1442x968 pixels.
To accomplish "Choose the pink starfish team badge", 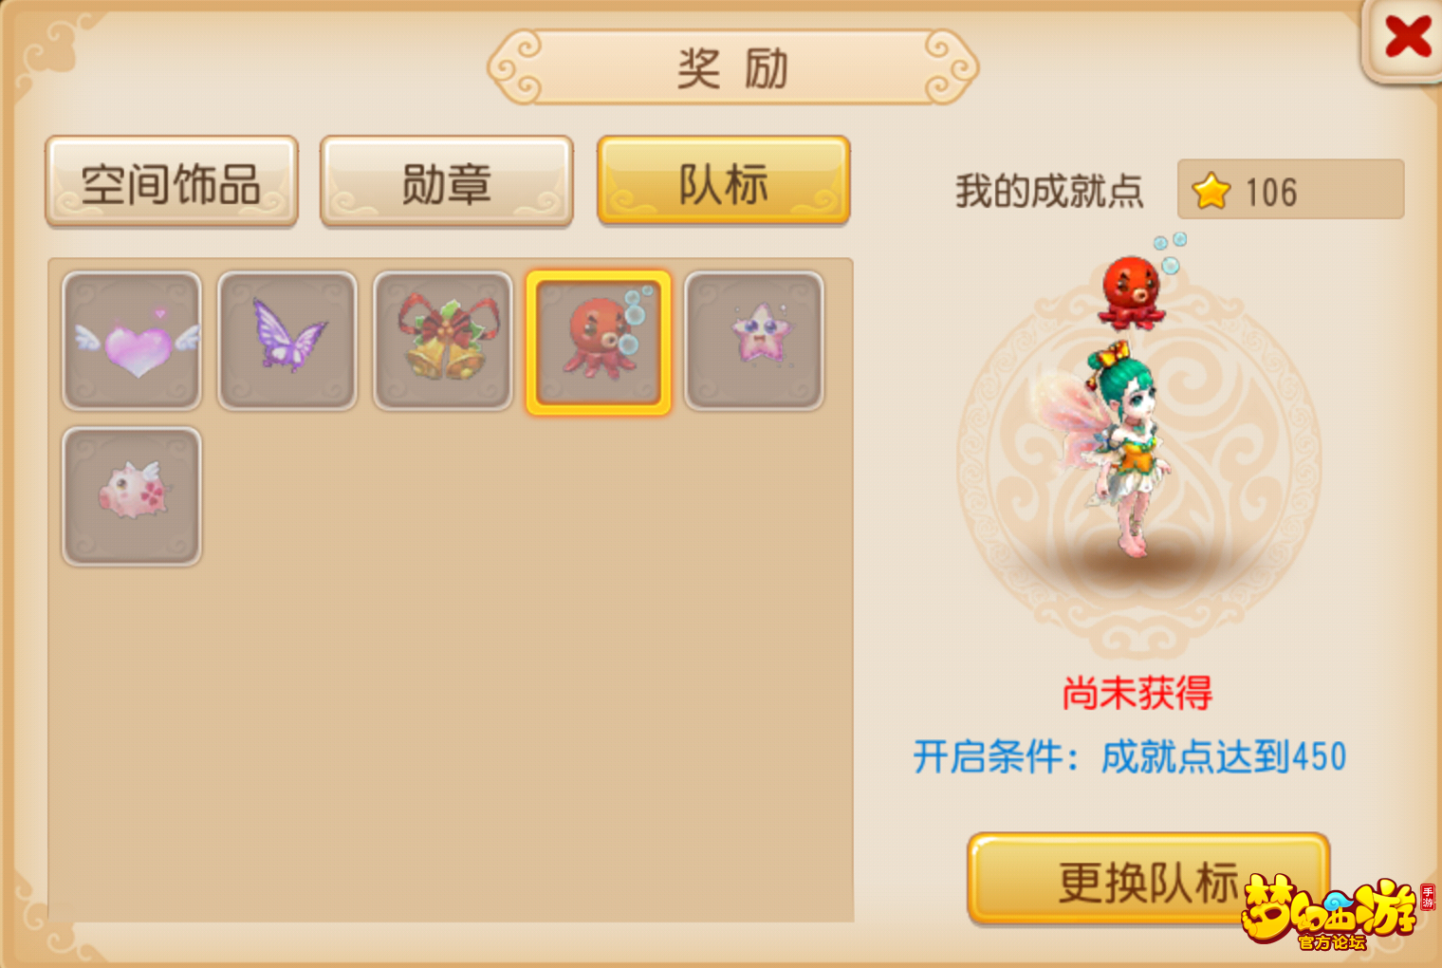I will tap(754, 341).
